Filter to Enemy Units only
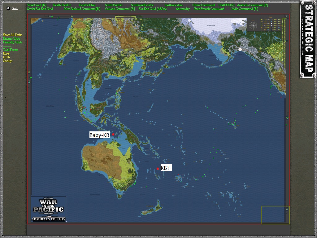 tap(11, 38)
